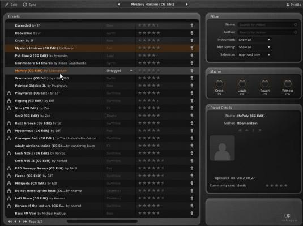Click the ribbon badge on Do not mess up the beat row
The height and width of the screenshot is (226, 303).
191,191
